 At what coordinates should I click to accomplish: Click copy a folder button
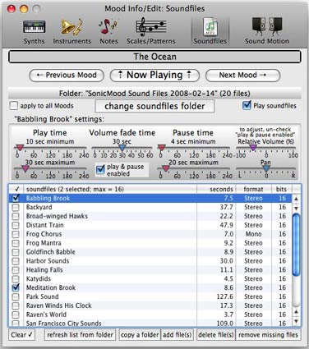(140, 335)
